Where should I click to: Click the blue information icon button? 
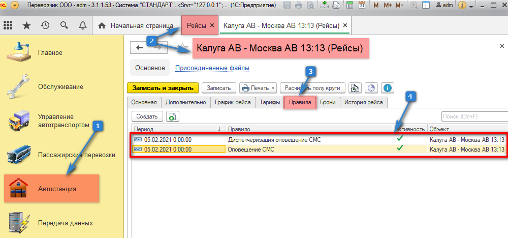tap(388, 88)
